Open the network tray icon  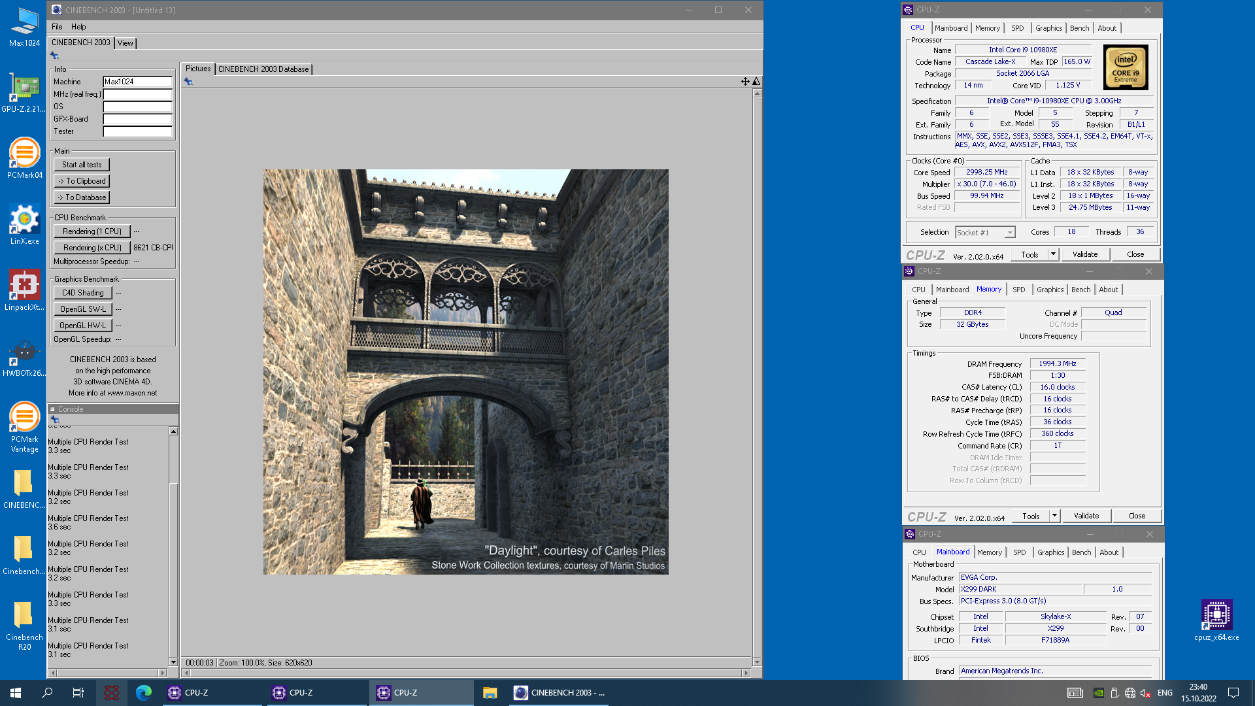click(1130, 693)
